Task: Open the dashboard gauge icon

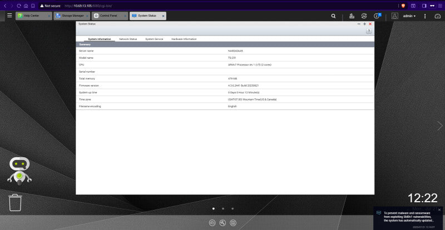Action: pyautogui.click(x=437, y=16)
